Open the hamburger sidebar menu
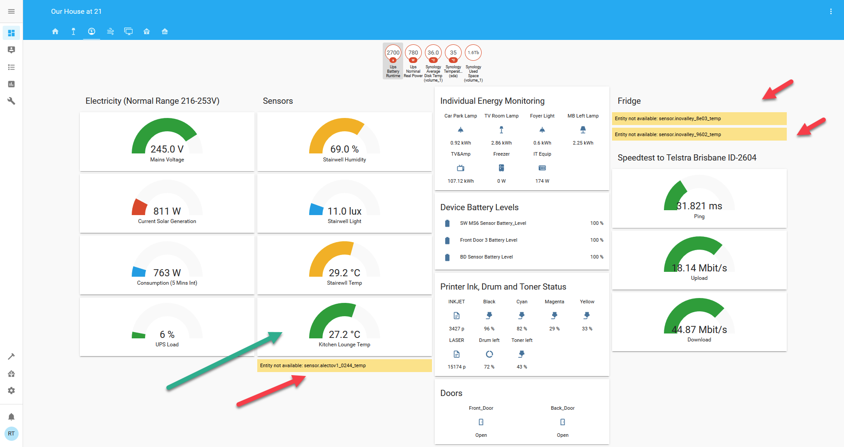Image resolution: width=844 pixels, height=447 pixels. pos(12,12)
